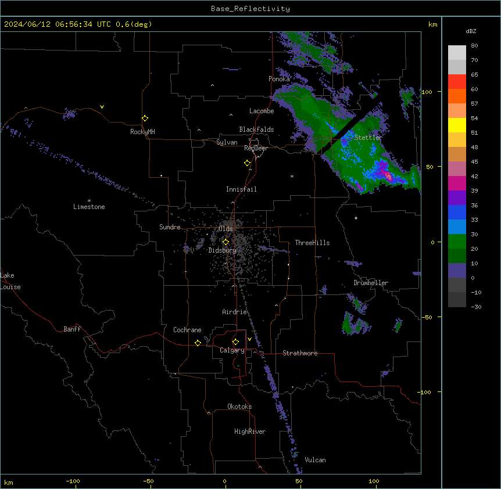This screenshot has width=501, height=489.
Task: Click the Sundre town label
Action: [170, 227]
